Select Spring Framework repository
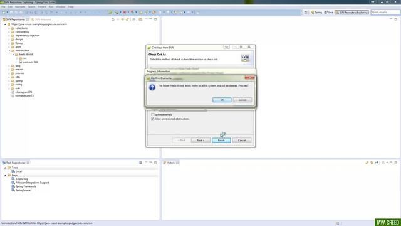 (x=26, y=186)
